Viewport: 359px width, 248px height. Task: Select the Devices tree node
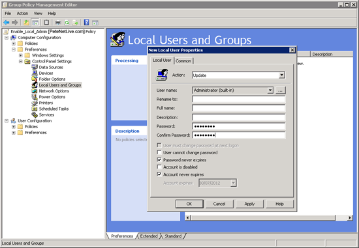pos(46,73)
